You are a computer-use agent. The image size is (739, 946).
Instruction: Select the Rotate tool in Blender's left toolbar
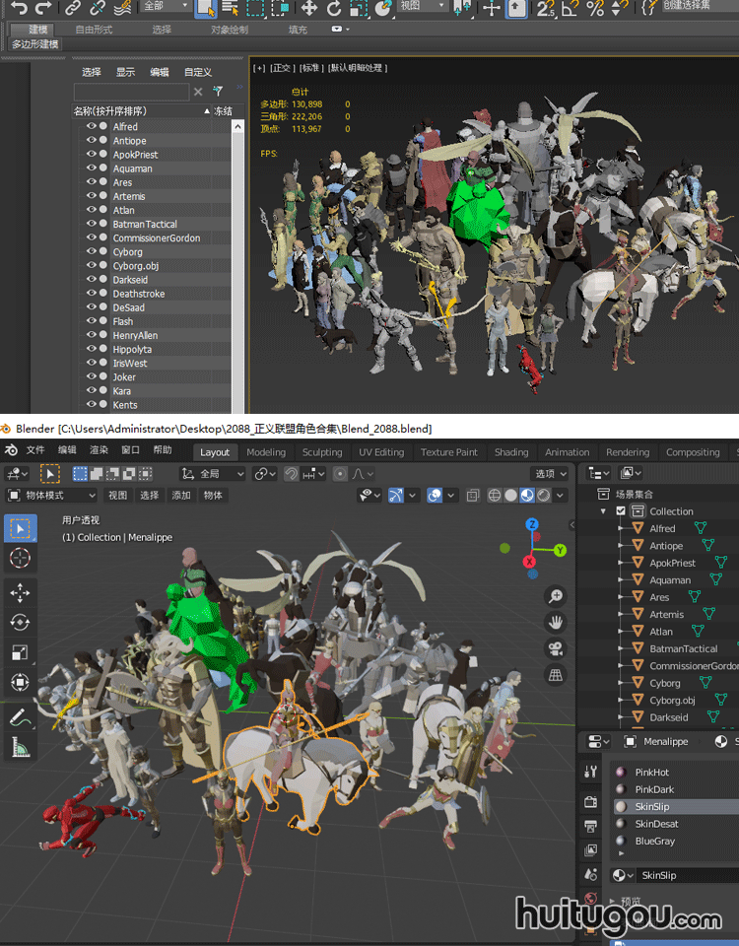coord(20,622)
